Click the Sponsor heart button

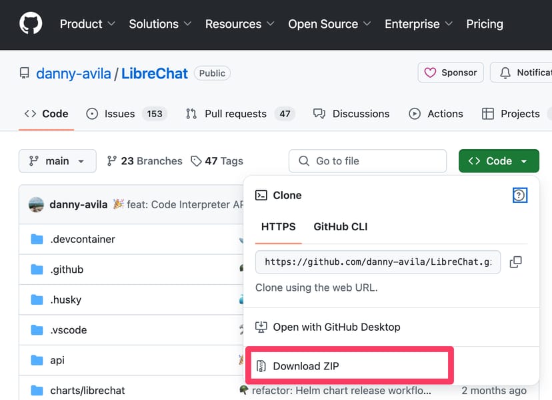(x=450, y=73)
